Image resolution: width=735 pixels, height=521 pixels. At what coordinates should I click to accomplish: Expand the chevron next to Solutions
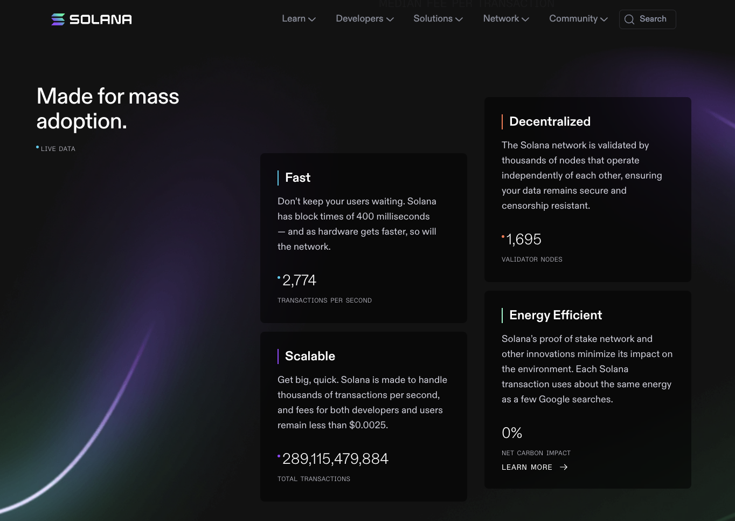click(459, 19)
